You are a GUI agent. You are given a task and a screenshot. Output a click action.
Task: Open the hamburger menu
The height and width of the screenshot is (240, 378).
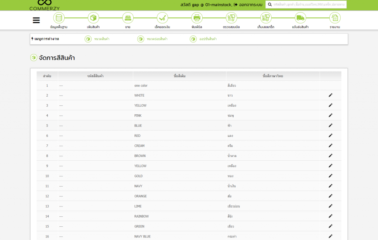click(36, 20)
